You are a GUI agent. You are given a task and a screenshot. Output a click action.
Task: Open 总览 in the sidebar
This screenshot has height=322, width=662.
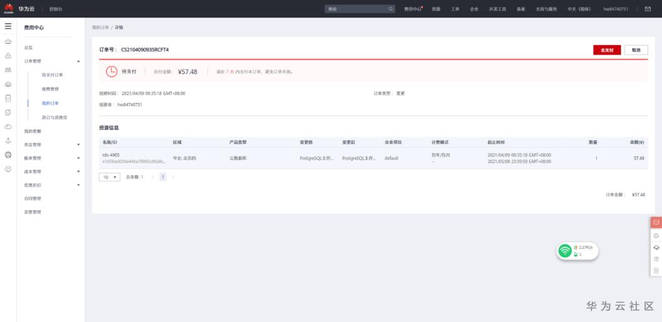[28, 48]
